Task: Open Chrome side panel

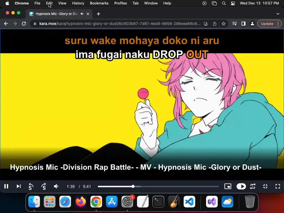Action: (x=244, y=24)
